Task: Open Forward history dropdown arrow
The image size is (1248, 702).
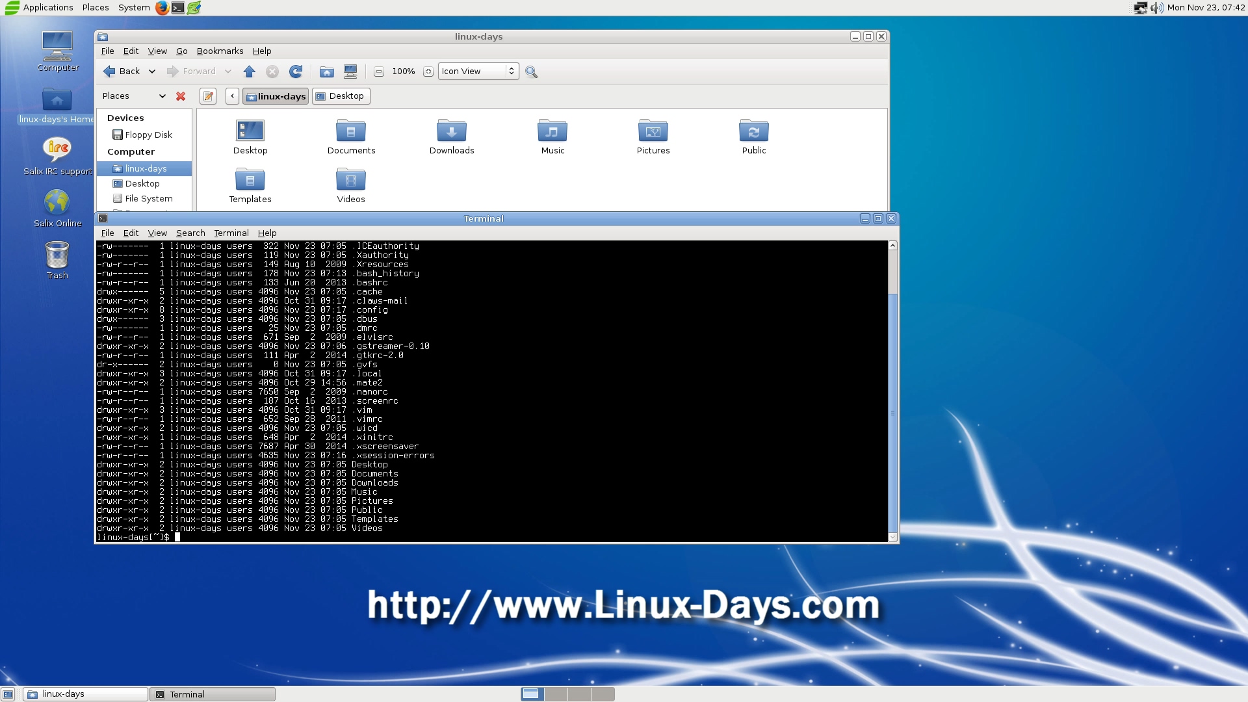Action: coord(228,71)
